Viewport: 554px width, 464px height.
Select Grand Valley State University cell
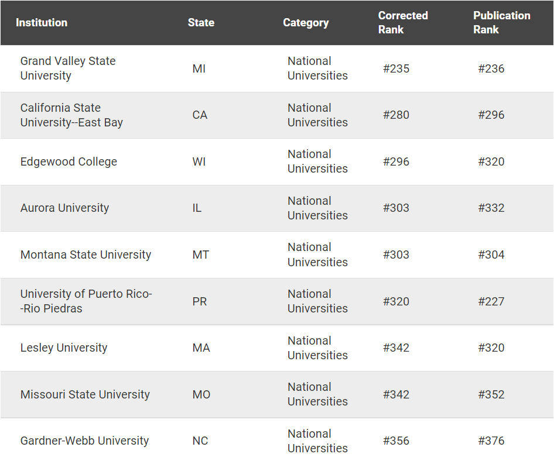click(x=68, y=68)
